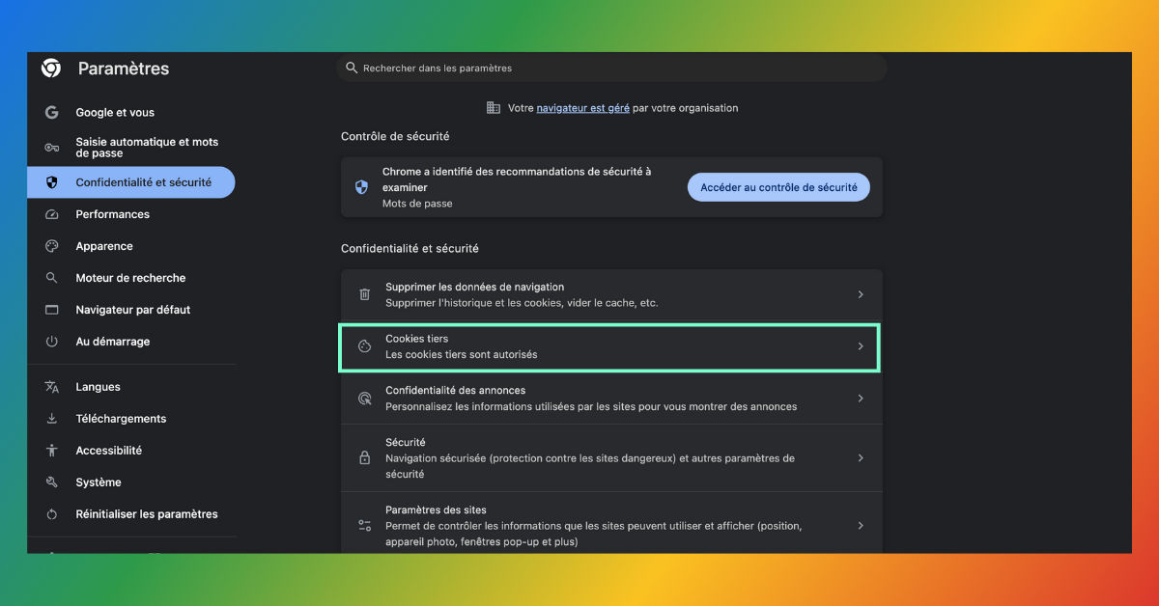Open Moteur de recherche settings section
This screenshot has height=606, width=1159.
point(130,278)
